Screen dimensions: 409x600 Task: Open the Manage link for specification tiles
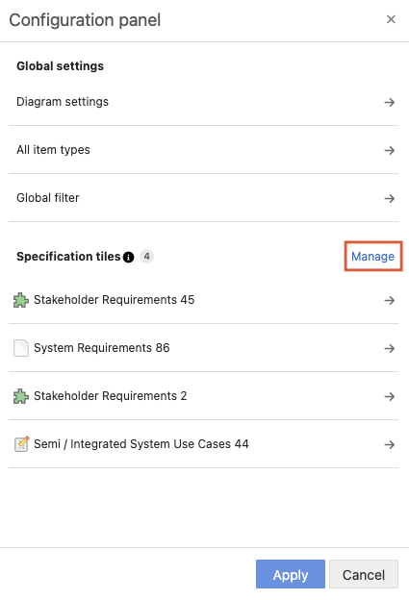[372, 257]
